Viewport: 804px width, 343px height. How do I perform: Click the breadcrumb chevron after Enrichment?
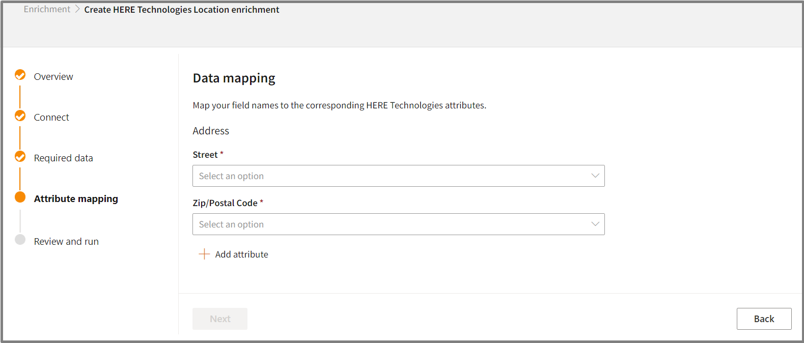77,9
